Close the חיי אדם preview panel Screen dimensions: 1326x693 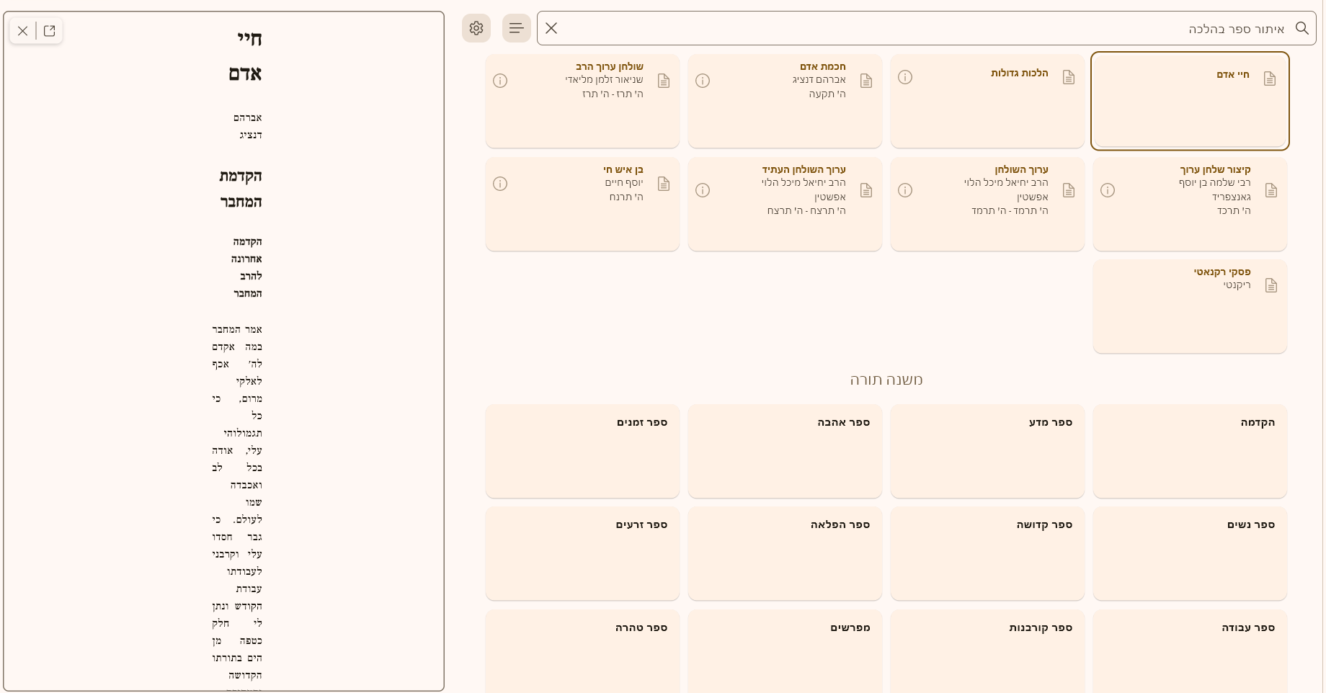(x=23, y=31)
